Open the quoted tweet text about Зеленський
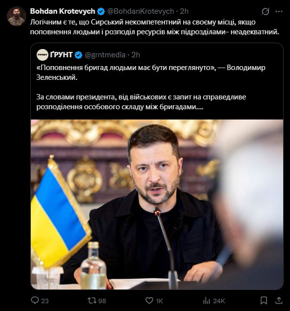The image size is (290, 311). [151, 87]
